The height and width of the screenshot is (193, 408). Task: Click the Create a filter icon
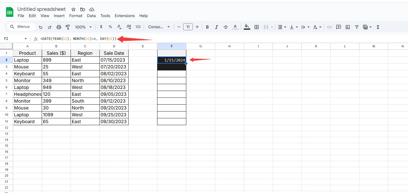[x=357, y=27]
